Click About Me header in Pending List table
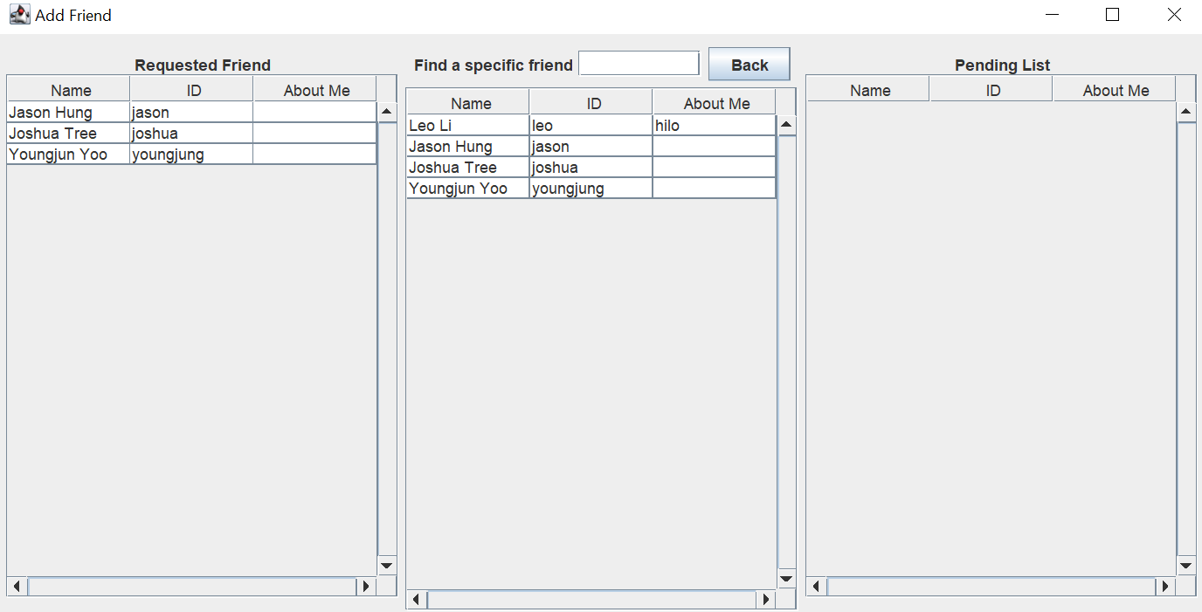This screenshot has width=1202, height=612. 1115,89
